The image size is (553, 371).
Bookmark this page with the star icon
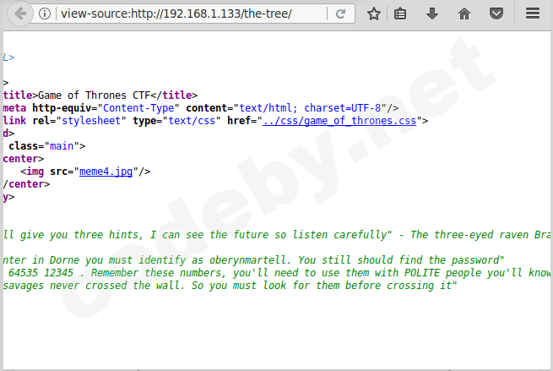(x=374, y=14)
